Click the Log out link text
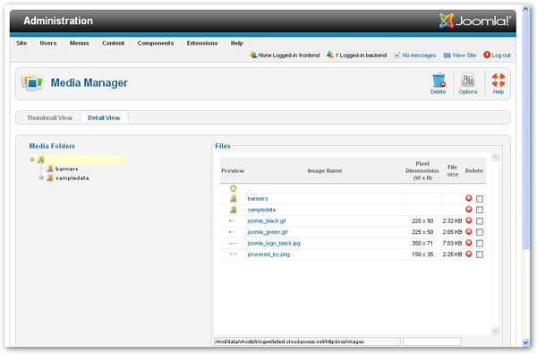537x354 pixels. pos(501,56)
